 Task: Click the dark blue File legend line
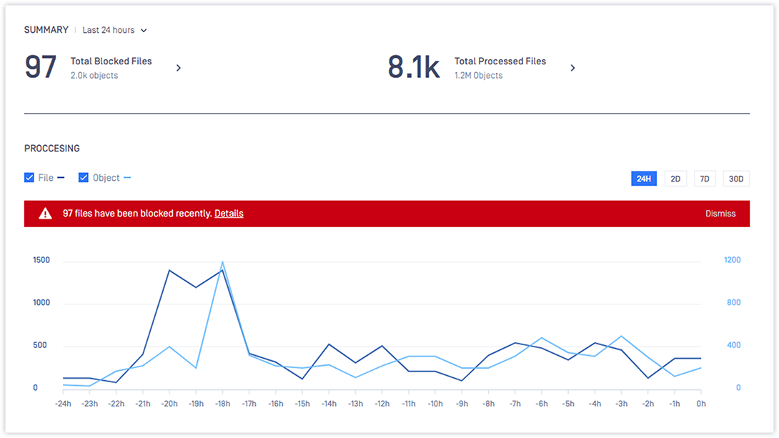pyautogui.click(x=59, y=177)
